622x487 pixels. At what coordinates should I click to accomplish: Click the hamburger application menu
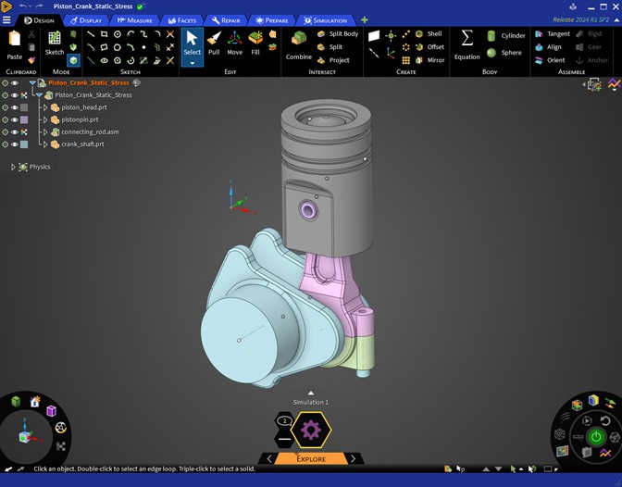pos(6,19)
